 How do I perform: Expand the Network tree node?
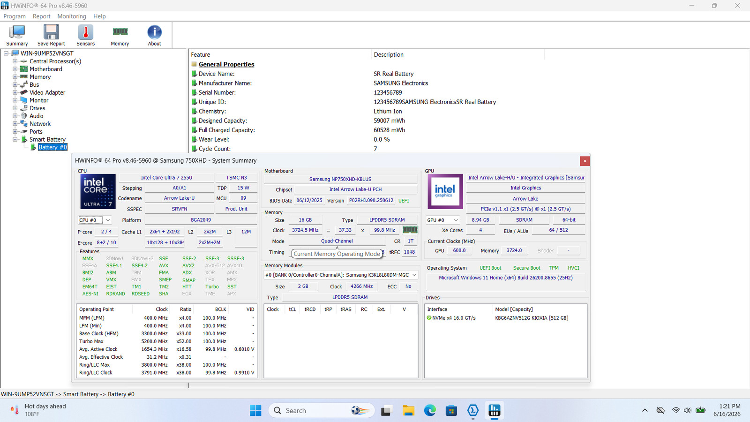point(15,124)
